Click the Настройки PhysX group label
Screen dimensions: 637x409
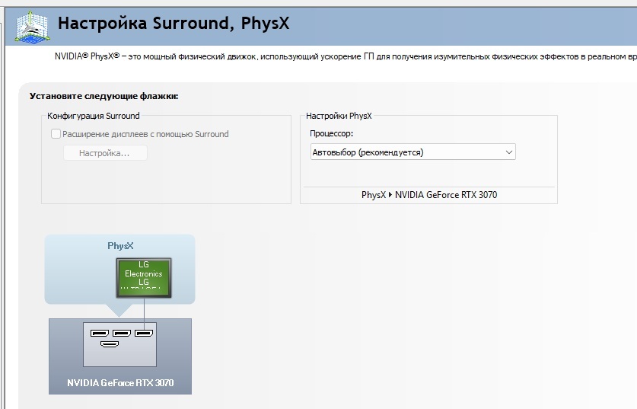(339, 116)
